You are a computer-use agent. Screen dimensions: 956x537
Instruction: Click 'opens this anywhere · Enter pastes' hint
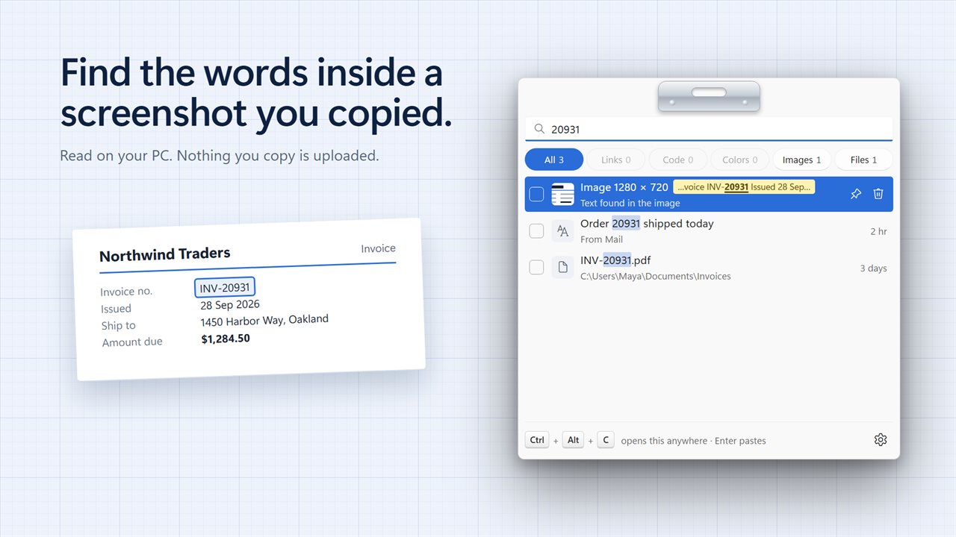[x=693, y=441]
